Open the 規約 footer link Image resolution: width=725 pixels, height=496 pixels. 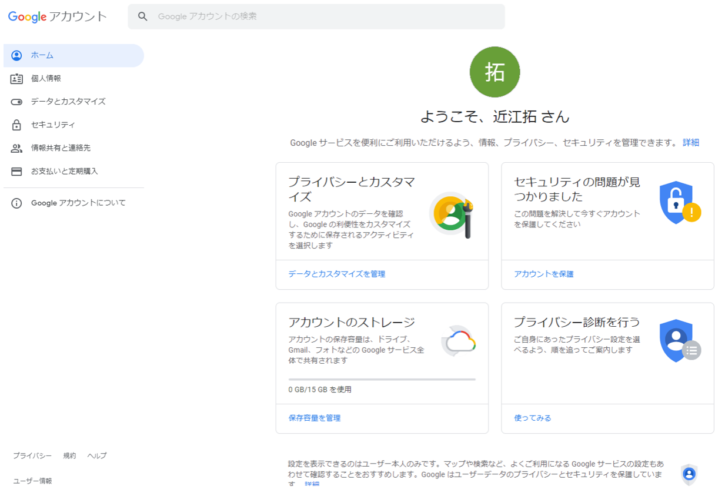click(x=69, y=456)
